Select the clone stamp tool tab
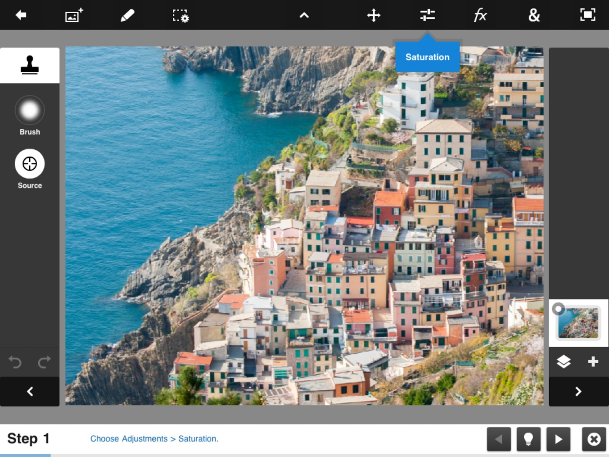Viewport: 609px width, 457px height. (30, 65)
